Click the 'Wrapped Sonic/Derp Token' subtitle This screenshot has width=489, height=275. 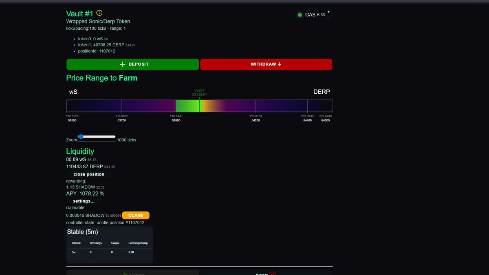tap(98, 21)
